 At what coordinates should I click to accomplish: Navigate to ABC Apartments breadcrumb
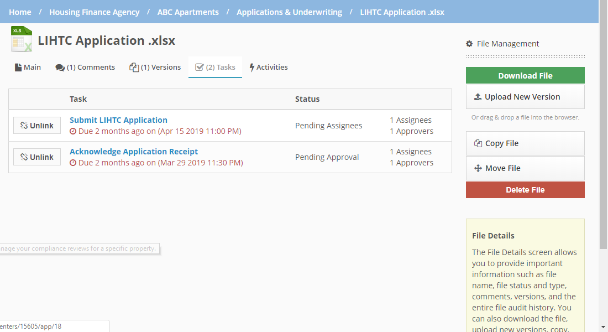[x=188, y=12]
